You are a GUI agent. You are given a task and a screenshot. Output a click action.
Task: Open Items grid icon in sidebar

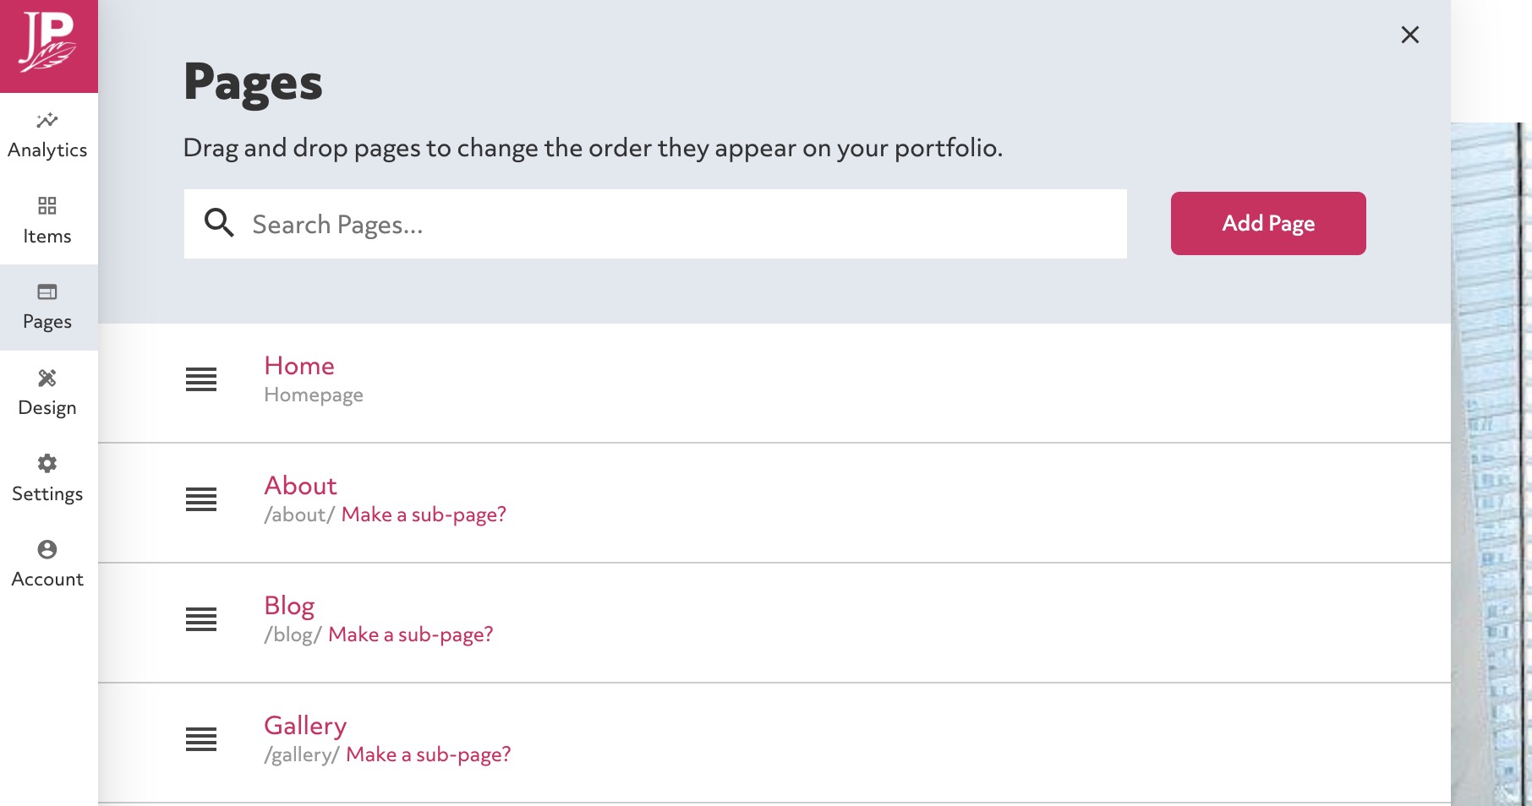[x=47, y=205]
